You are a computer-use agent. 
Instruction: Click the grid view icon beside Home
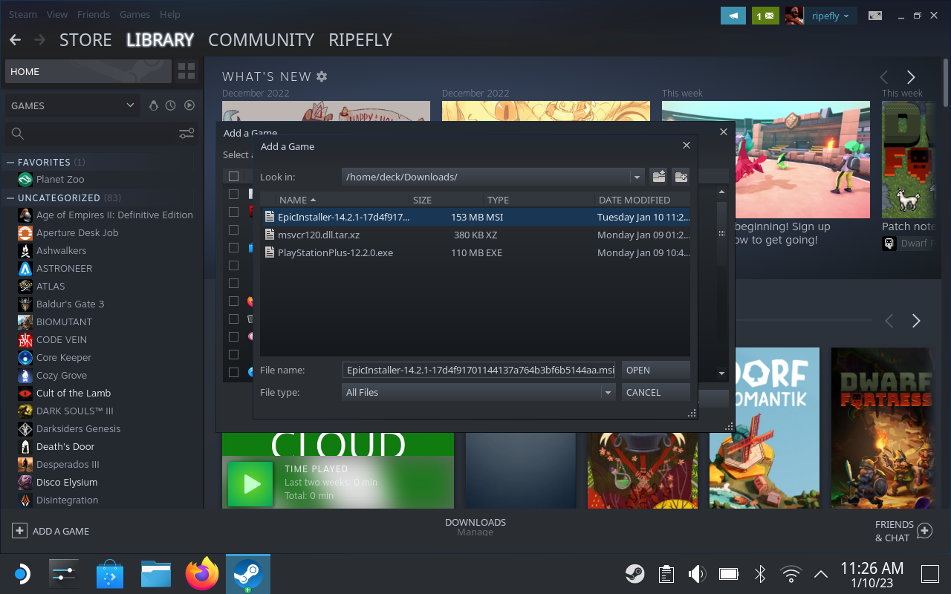[x=186, y=71]
